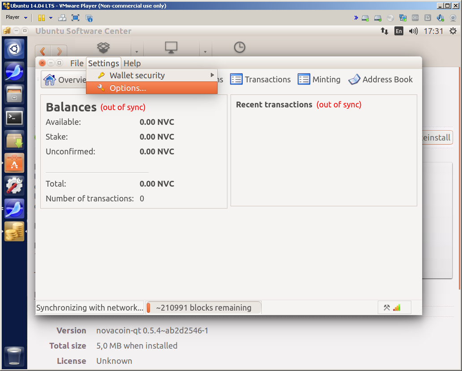The height and width of the screenshot is (371, 462).
Task: Click the Reinstall button in Software Center
Action: pos(437,137)
